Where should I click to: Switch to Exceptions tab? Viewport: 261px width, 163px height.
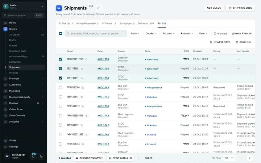(x=127, y=24)
